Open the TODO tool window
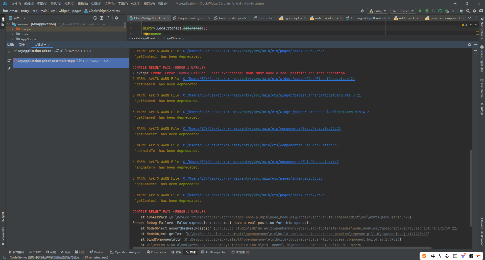Image resolution: width=485 pixels, height=260 pixels. point(35,252)
